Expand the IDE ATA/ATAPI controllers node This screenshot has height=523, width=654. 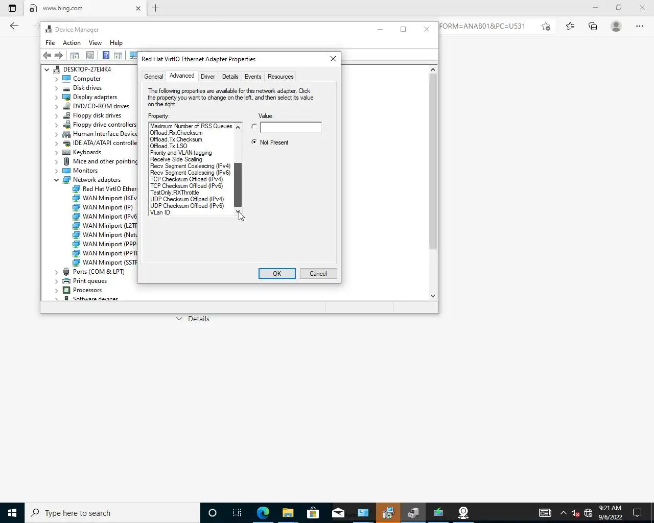click(57, 143)
